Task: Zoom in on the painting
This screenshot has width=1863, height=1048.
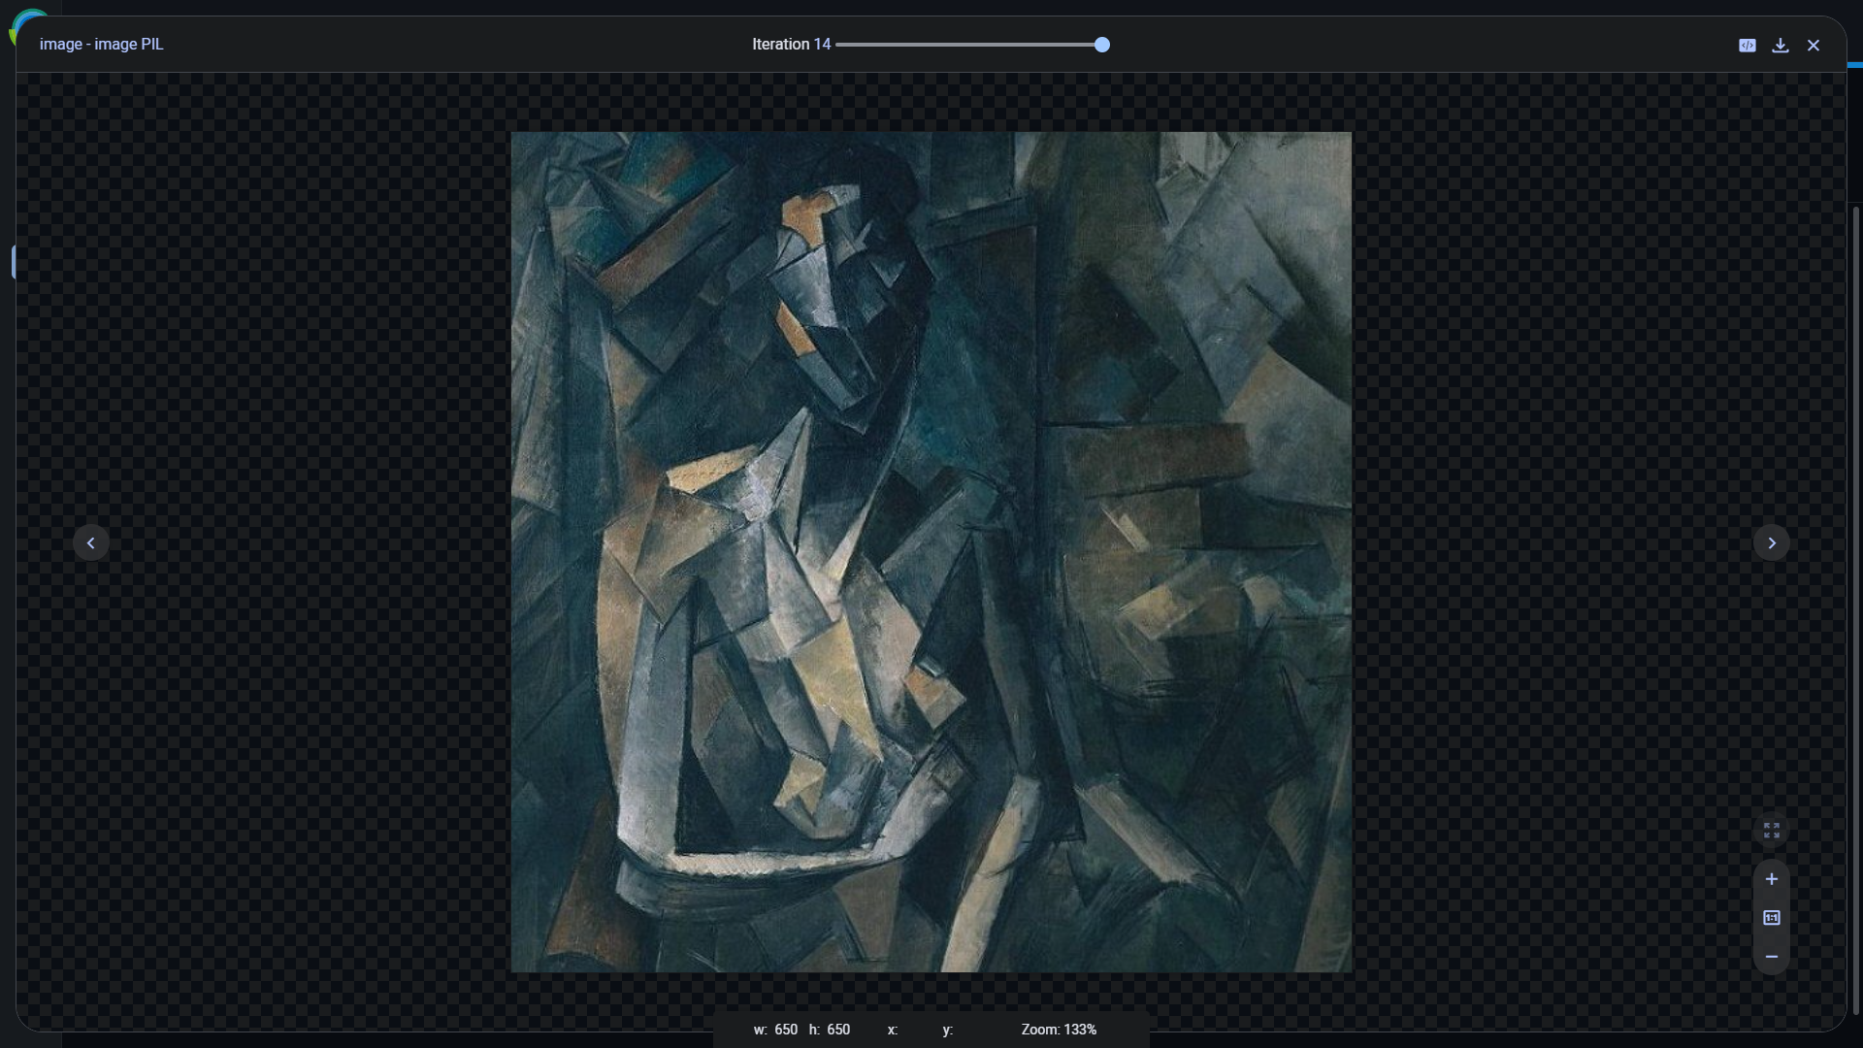Action: pyautogui.click(x=1772, y=879)
